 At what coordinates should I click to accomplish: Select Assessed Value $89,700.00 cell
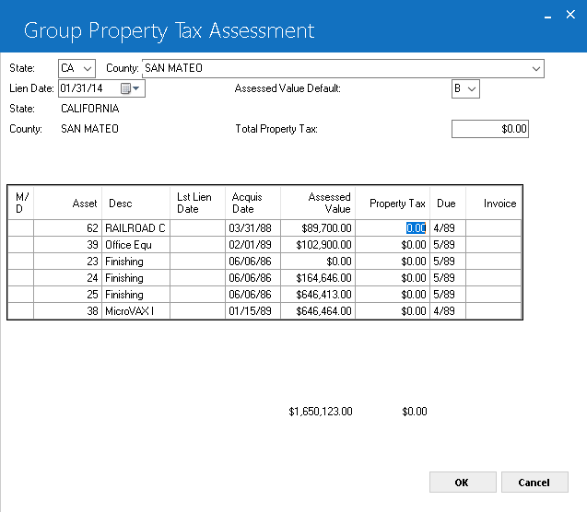coord(318,228)
